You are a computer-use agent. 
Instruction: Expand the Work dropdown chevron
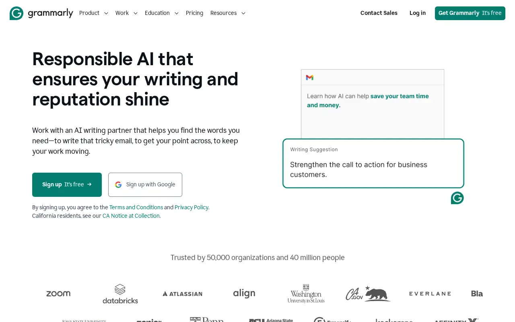click(x=136, y=13)
